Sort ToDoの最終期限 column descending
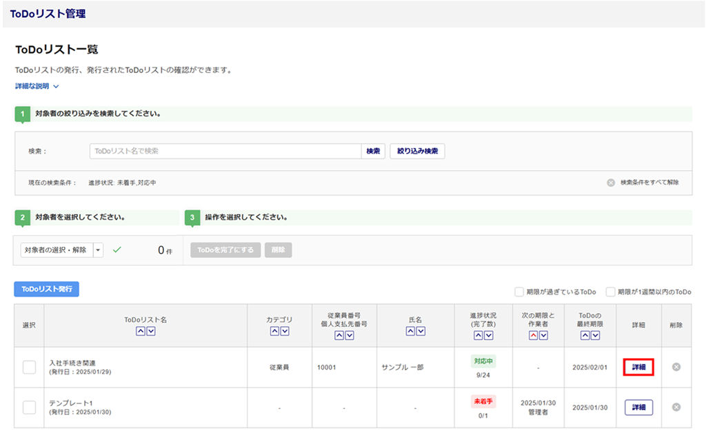 point(596,336)
